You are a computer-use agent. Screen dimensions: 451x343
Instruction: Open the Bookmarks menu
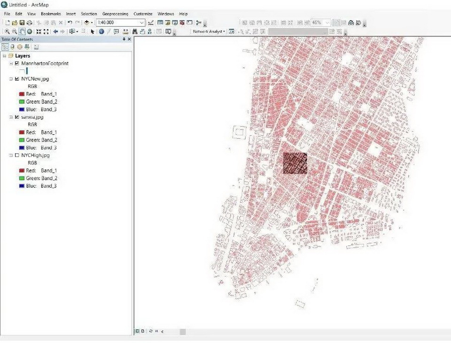coord(50,14)
